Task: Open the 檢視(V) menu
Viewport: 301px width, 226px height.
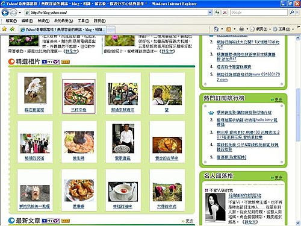Action: 43,21
